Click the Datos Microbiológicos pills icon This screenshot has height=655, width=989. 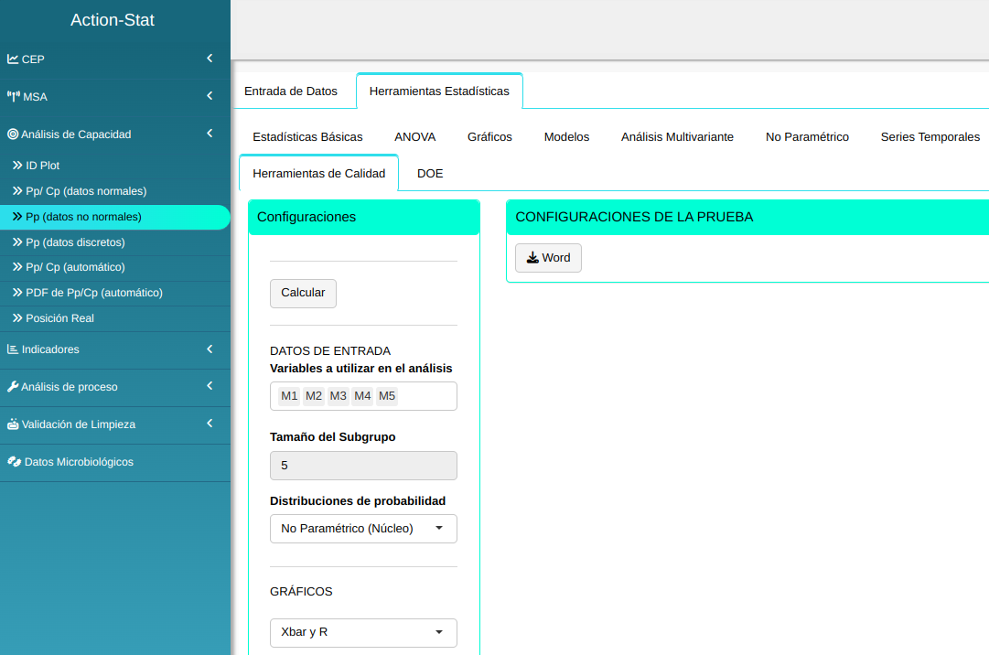pyautogui.click(x=14, y=462)
